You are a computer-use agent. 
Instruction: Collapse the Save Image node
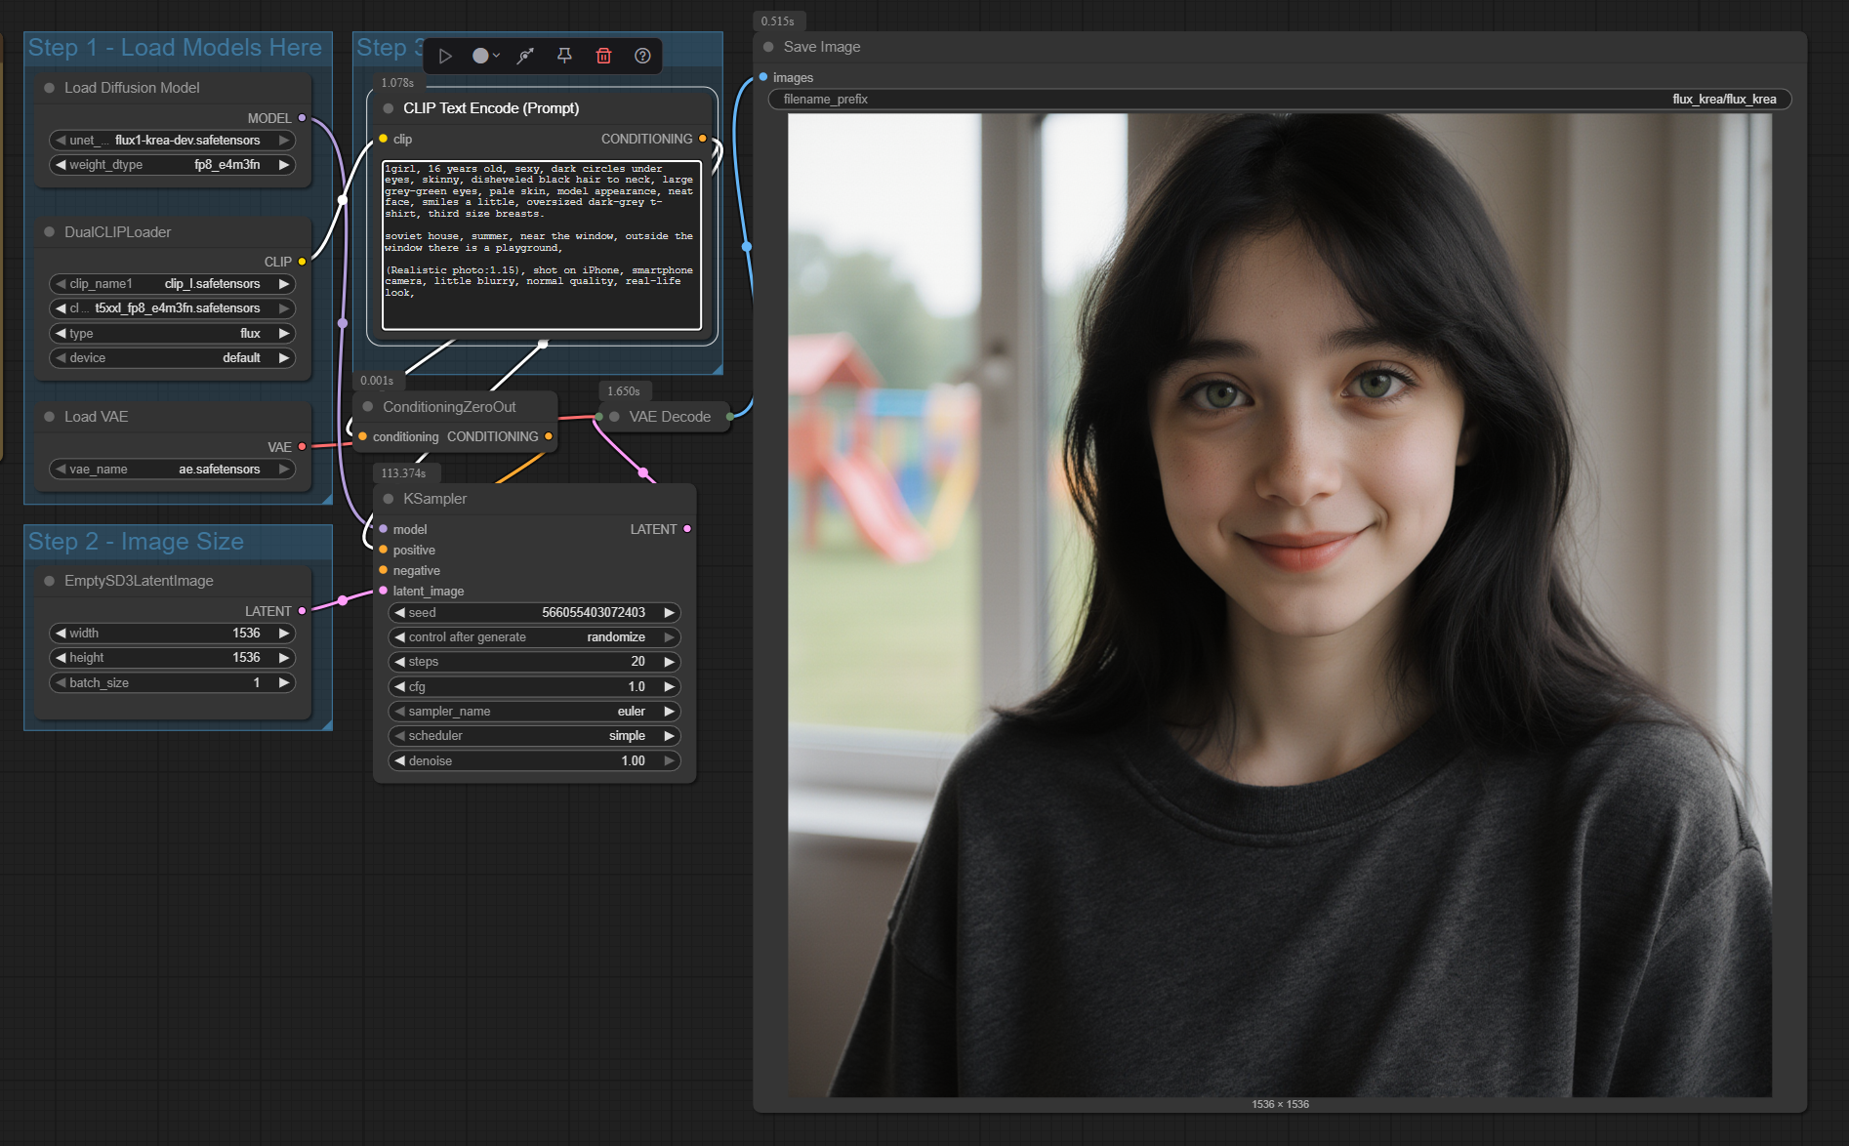pyautogui.click(x=768, y=47)
